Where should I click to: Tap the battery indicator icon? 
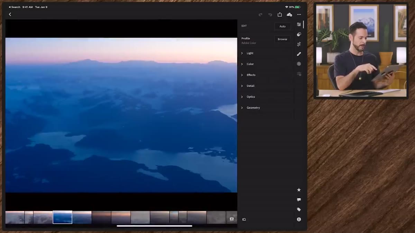coord(297,7)
